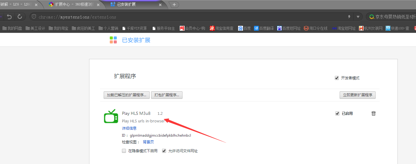
Task: Open the 淘宝信用查 bookmark
Action: click(x=221, y=28)
